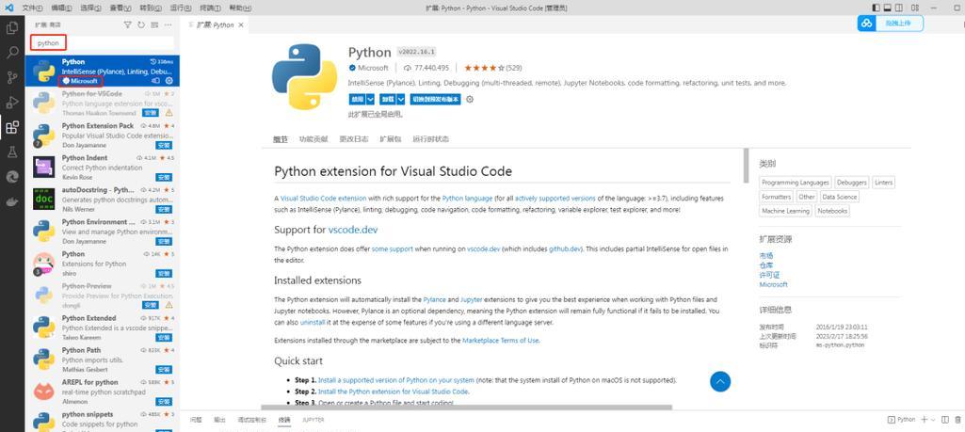Open dropdown arrow next to Uninstall button
965x432 pixels.
point(401,99)
